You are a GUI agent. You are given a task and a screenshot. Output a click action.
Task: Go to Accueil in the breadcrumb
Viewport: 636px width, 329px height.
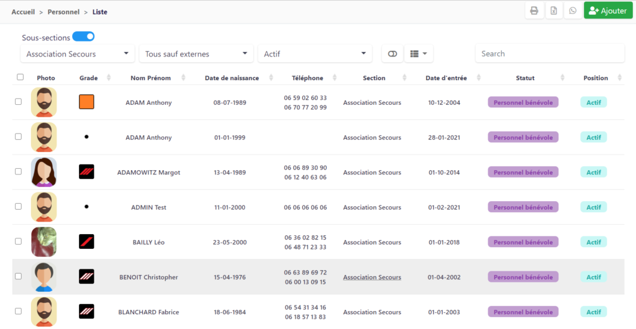point(23,12)
